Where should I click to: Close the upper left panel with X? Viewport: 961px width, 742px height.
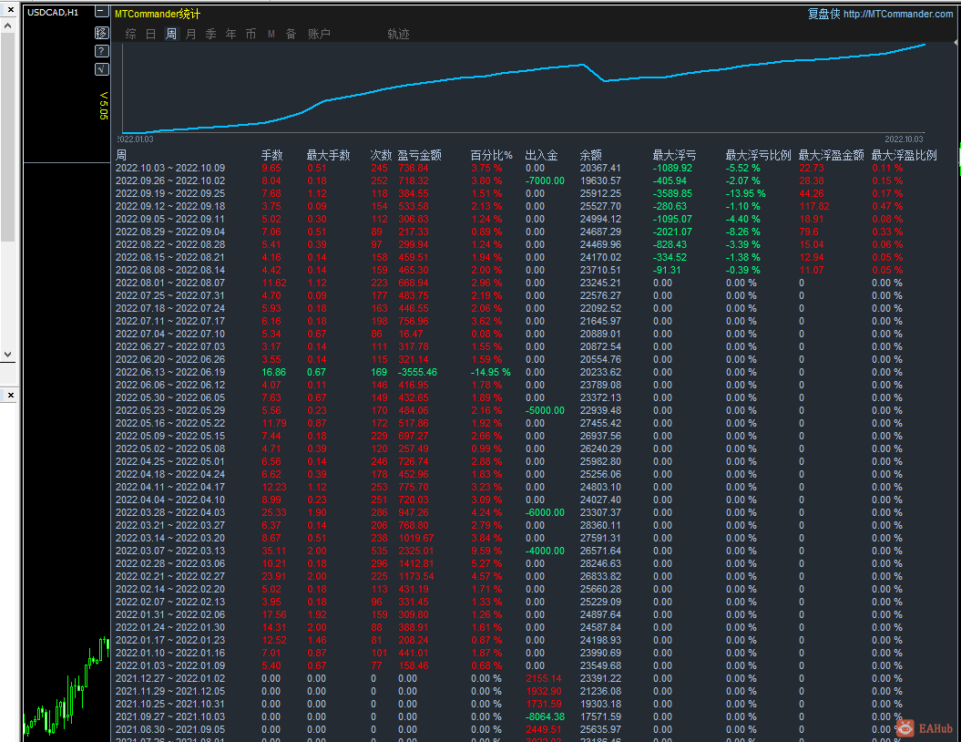10,11
